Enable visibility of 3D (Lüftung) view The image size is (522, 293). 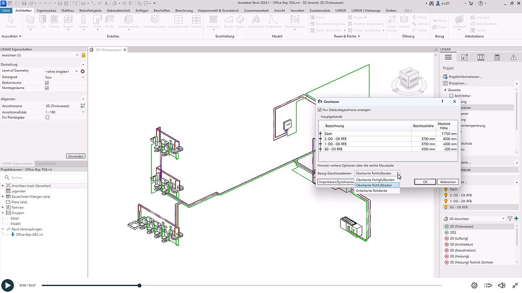point(447,238)
